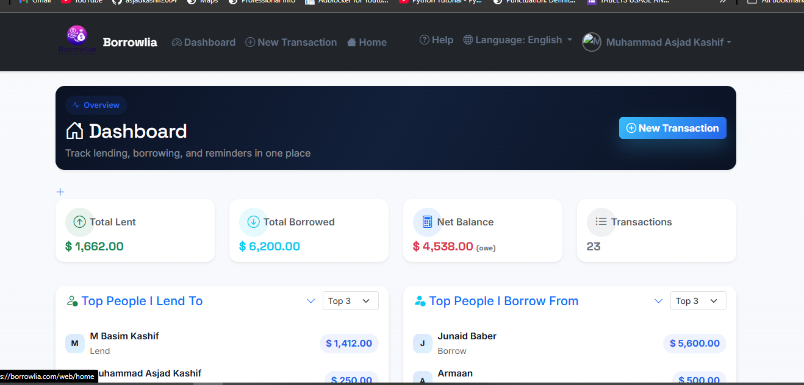The image size is (804, 385).
Task: Click the Borrowlia logo icon
Action: (x=77, y=40)
